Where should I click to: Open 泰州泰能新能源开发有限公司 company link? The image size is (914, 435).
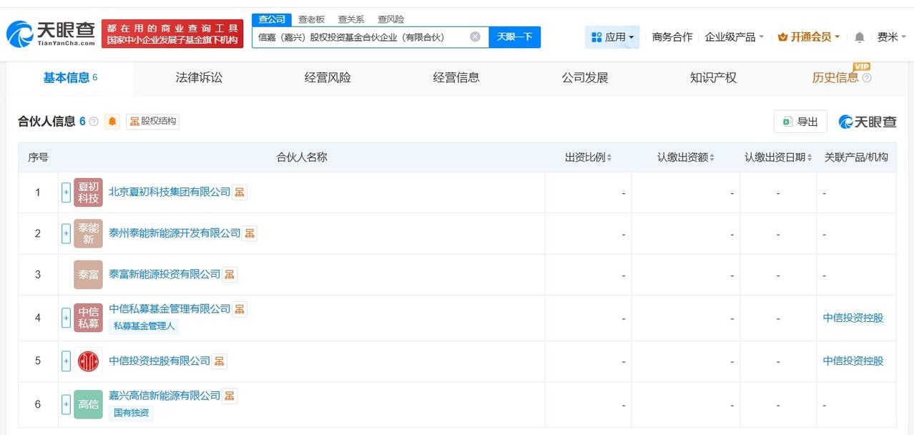[175, 233]
